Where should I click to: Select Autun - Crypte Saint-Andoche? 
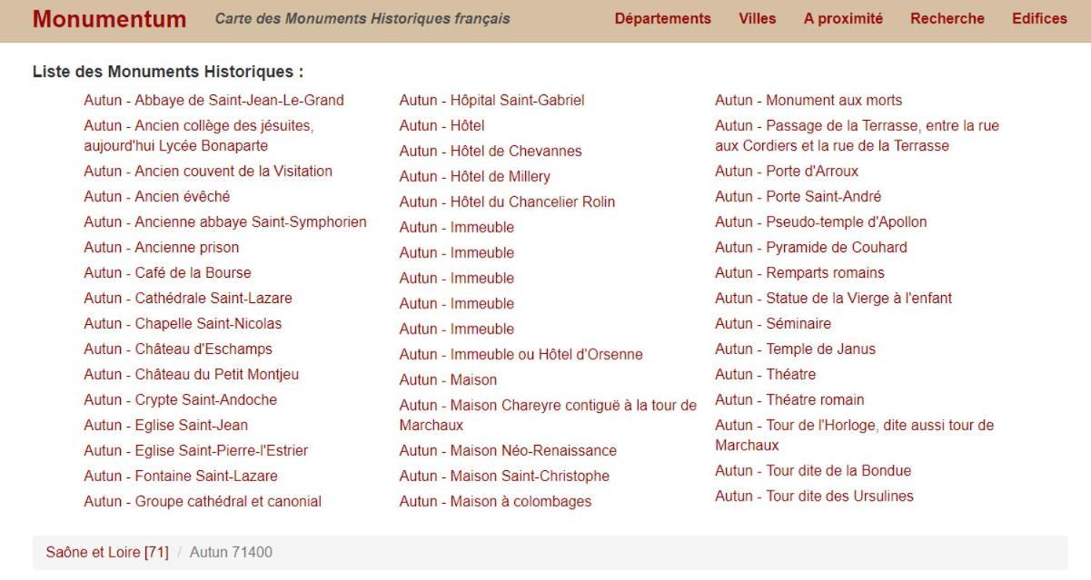[180, 399]
